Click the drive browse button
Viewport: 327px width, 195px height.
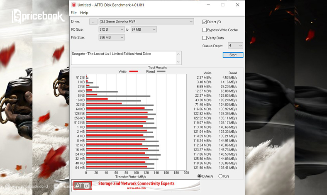click(x=93, y=22)
